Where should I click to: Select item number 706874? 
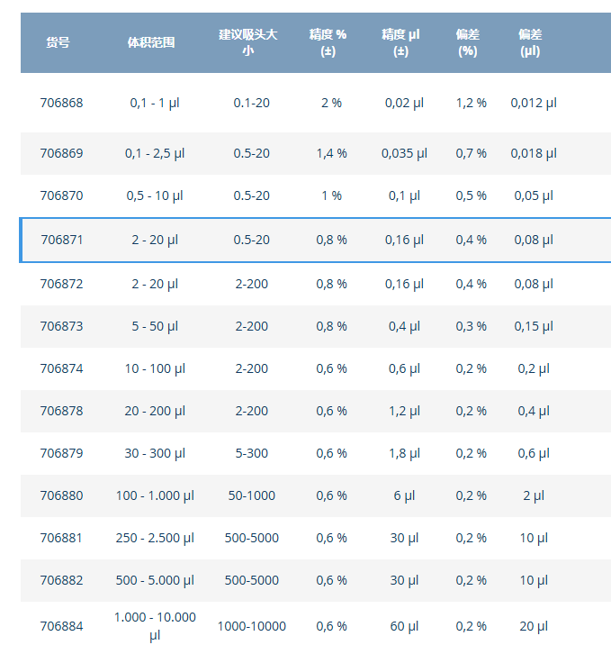[x=61, y=368]
